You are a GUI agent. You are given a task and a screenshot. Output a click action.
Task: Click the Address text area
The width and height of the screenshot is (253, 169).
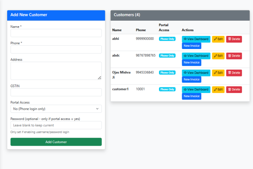(x=56, y=71)
